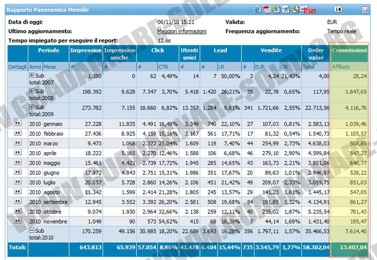This screenshot has width=377, height=260.
Task: Click the collapse arrow icon in the header bar
Action: point(338,9)
